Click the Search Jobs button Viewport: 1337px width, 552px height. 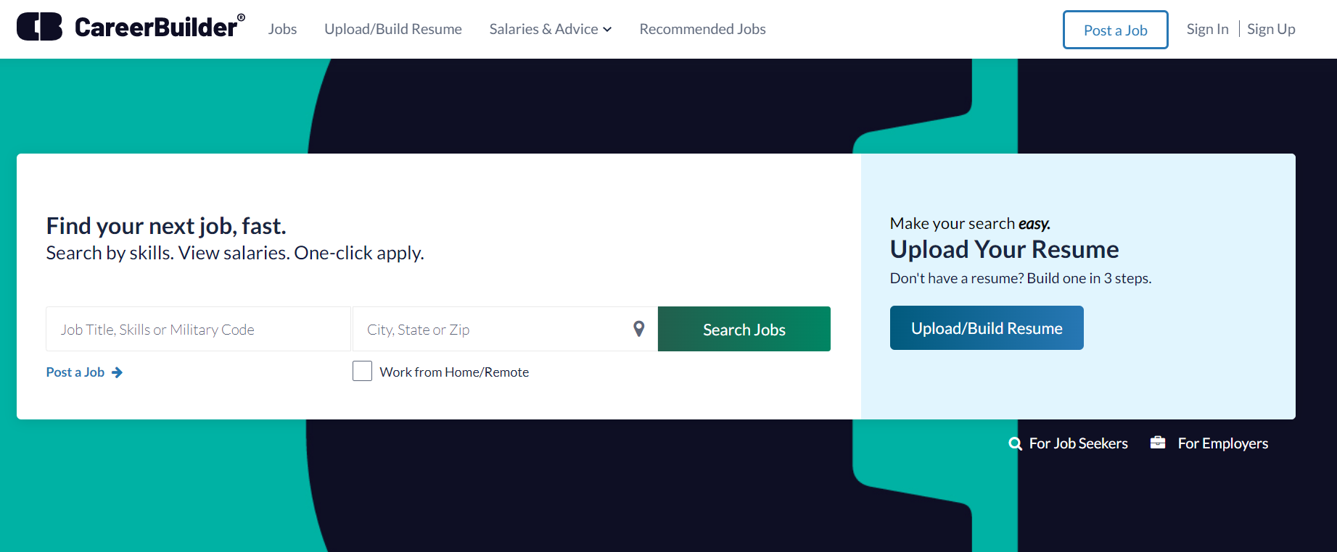[x=744, y=329]
